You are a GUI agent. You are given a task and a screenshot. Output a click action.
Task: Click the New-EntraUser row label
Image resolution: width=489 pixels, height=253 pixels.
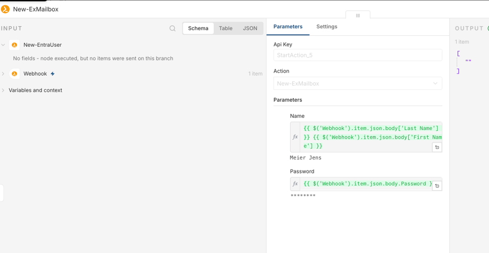pos(42,45)
